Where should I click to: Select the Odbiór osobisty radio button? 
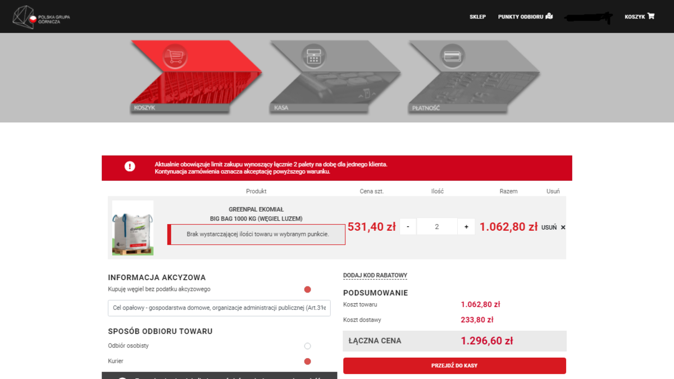(307, 346)
